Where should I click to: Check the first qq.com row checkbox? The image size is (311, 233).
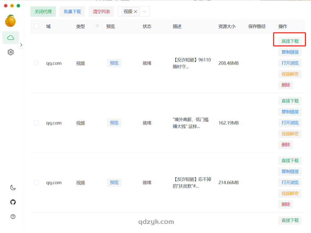pyautogui.click(x=36, y=63)
